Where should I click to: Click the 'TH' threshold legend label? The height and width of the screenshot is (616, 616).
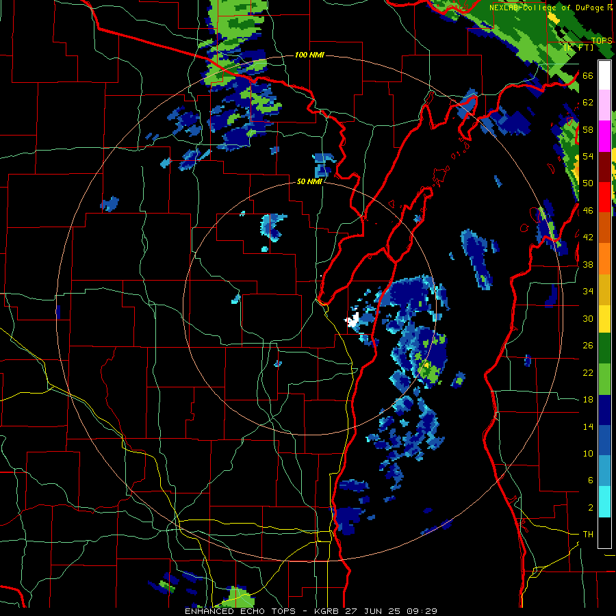tap(588, 535)
